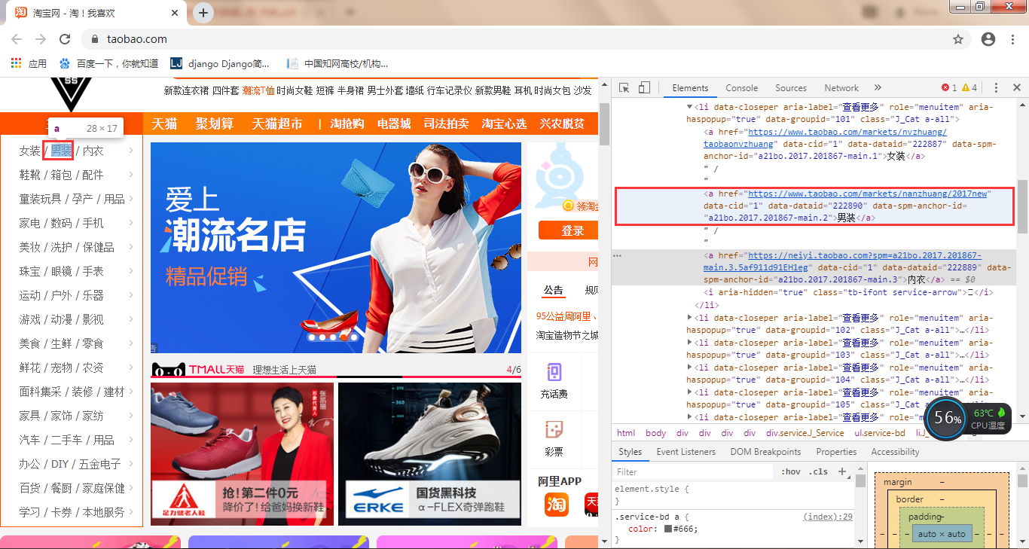
Task: Open 司法拍卖 in the nav bar
Action: 446,124
